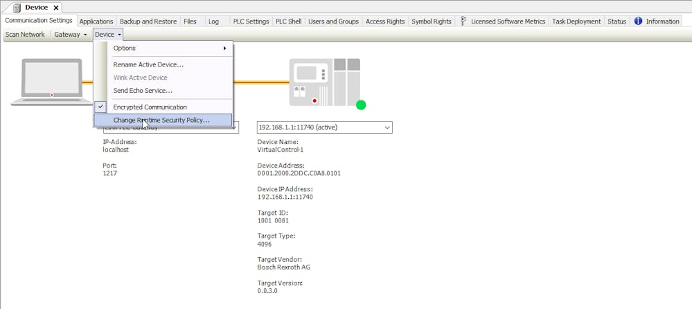Screen dimensions: 692x309
Task: Select Send Echo Service menu entry
Action: tap(143, 91)
